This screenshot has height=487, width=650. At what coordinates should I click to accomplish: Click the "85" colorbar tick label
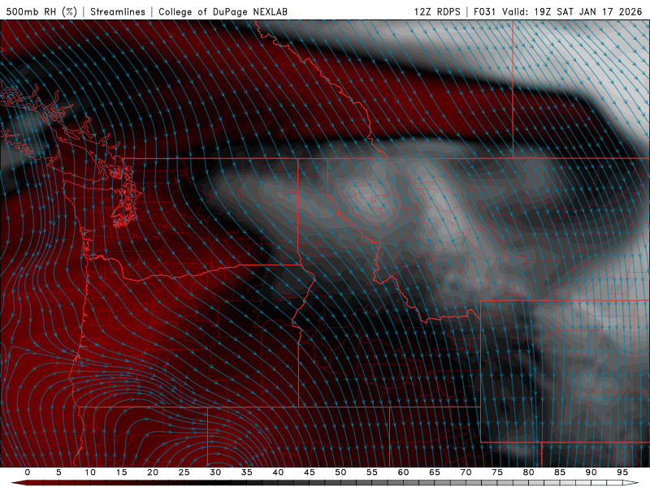click(x=560, y=472)
